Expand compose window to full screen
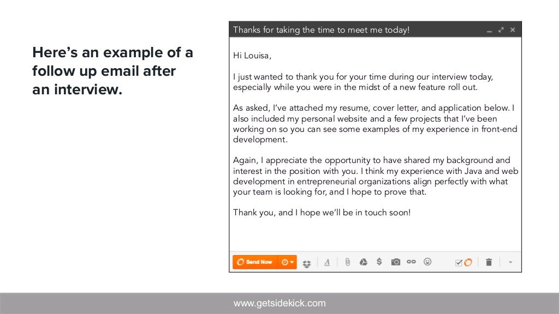 (501, 30)
